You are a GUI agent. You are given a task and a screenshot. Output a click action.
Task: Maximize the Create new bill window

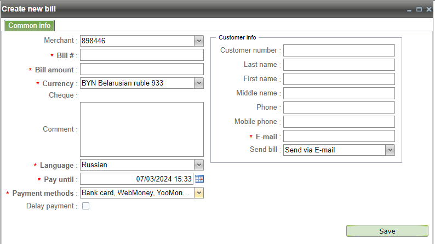[x=419, y=9]
